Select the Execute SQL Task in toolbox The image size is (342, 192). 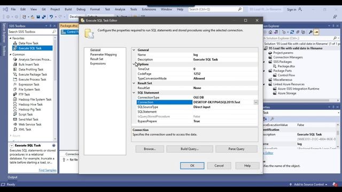coord(32,48)
